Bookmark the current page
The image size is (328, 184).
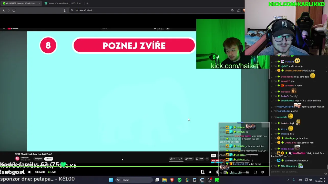coord(65,10)
